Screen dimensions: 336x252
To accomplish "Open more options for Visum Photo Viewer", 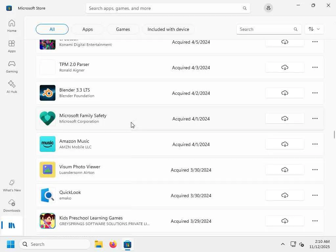I will (315, 170).
